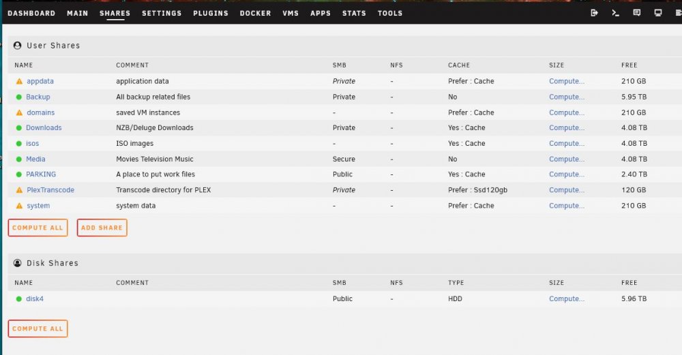
Task: Open the Backup share link
Action: [38, 97]
